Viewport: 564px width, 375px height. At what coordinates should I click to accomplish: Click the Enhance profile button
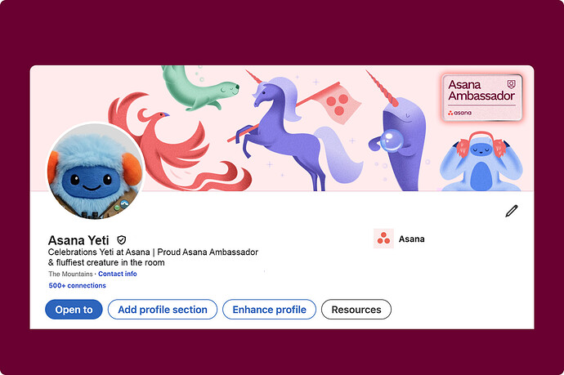pyautogui.click(x=270, y=310)
